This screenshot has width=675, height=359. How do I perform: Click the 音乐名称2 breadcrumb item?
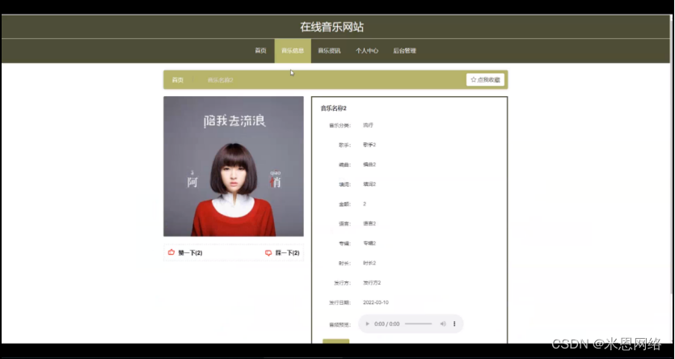[x=220, y=80]
